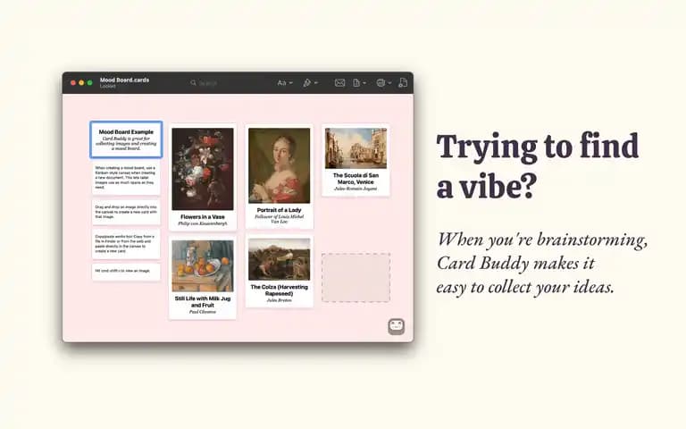The height and width of the screenshot is (429, 686).
Task: Minimize window with the yellow button
Action: coord(81,83)
